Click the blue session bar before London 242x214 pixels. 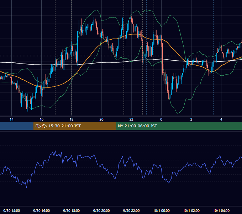click(17, 126)
